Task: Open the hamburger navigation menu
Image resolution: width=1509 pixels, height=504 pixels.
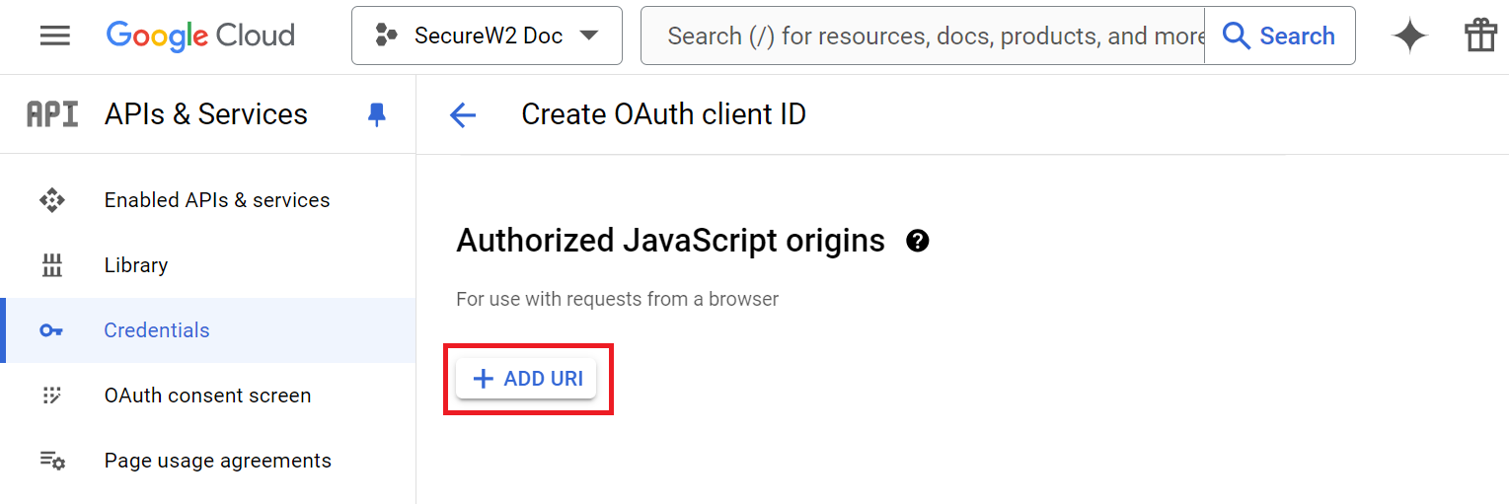Action: click(55, 36)
